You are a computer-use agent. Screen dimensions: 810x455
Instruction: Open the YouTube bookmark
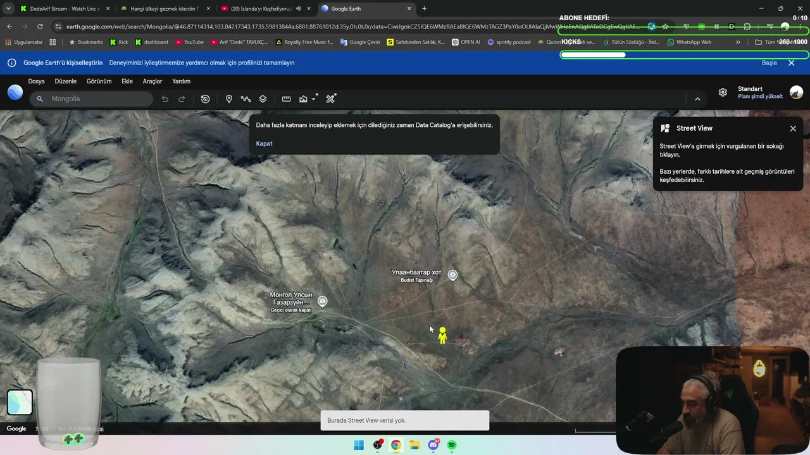coord(189,42)
